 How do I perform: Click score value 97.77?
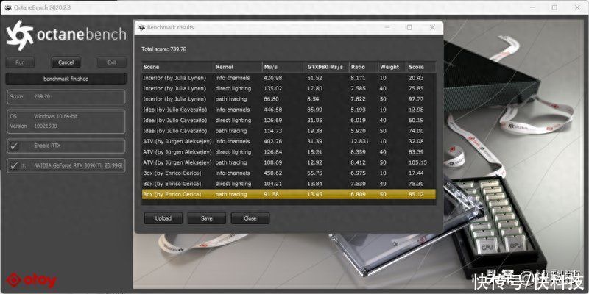point(416,99)
